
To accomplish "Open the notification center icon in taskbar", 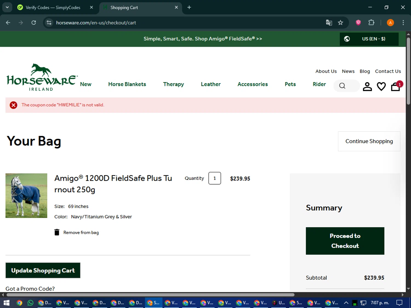I will tap(399, 303).
